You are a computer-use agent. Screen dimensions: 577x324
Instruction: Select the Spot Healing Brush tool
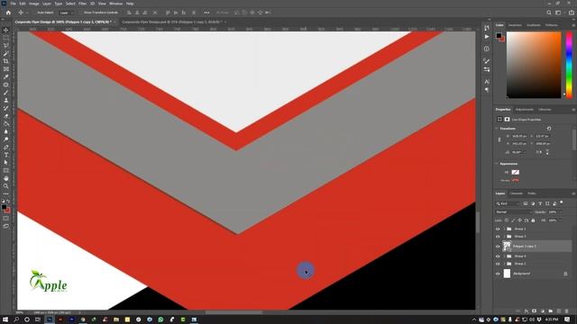tap(6, 85)
